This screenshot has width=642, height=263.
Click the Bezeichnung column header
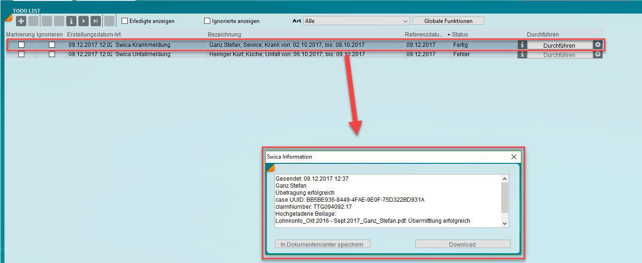click(x=224, y=35)
